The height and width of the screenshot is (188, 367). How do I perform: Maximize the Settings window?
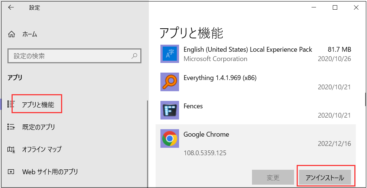(335, 7)
